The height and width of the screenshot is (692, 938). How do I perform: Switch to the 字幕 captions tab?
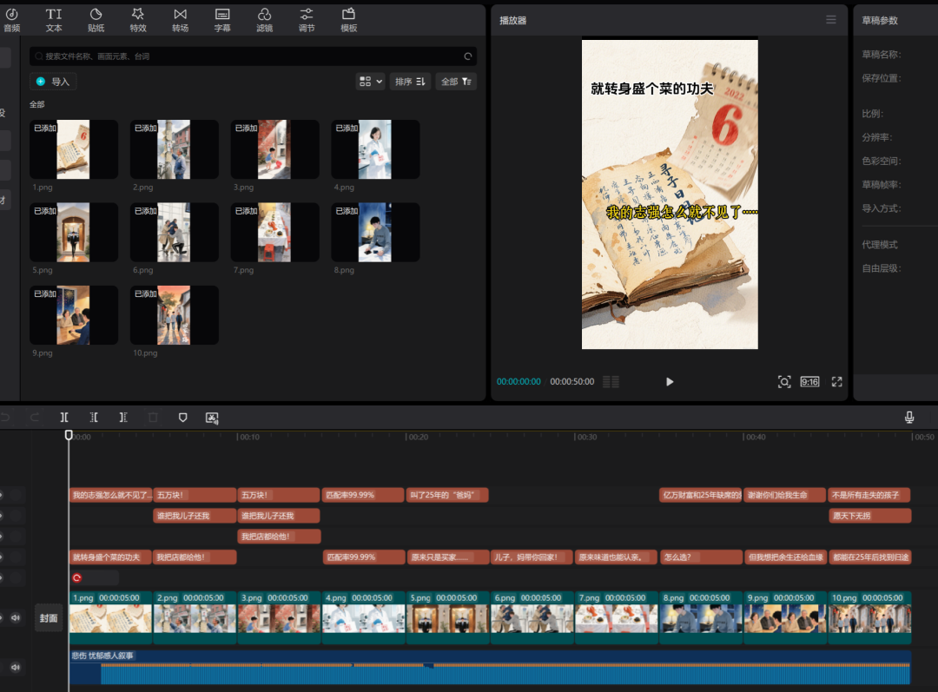click(222, 19)
